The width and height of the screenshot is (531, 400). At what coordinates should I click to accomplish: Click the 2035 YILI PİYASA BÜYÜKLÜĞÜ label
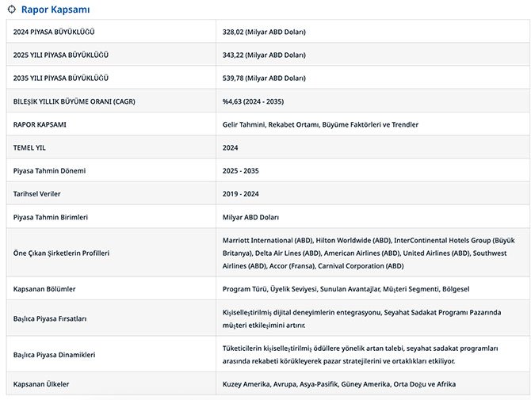pyautogui.click(x=61, y=78)
